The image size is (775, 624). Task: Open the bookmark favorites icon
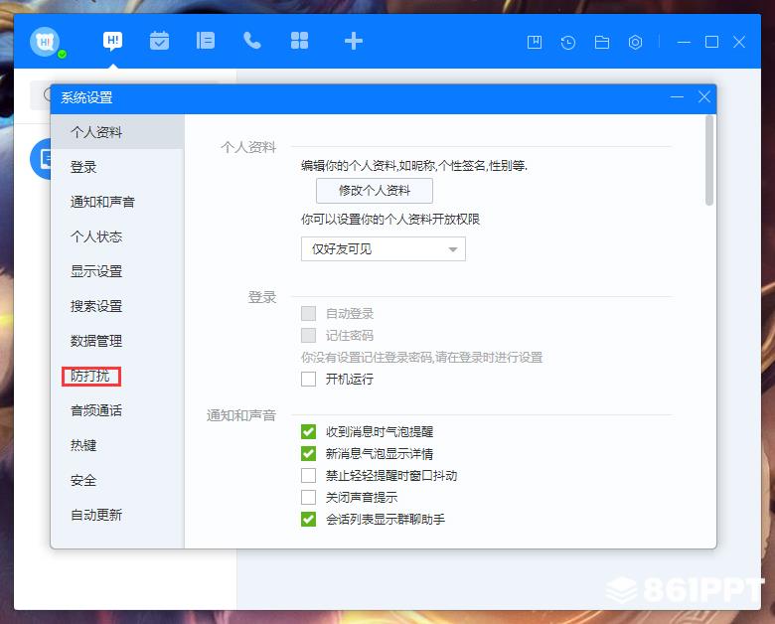coord(535,42)
